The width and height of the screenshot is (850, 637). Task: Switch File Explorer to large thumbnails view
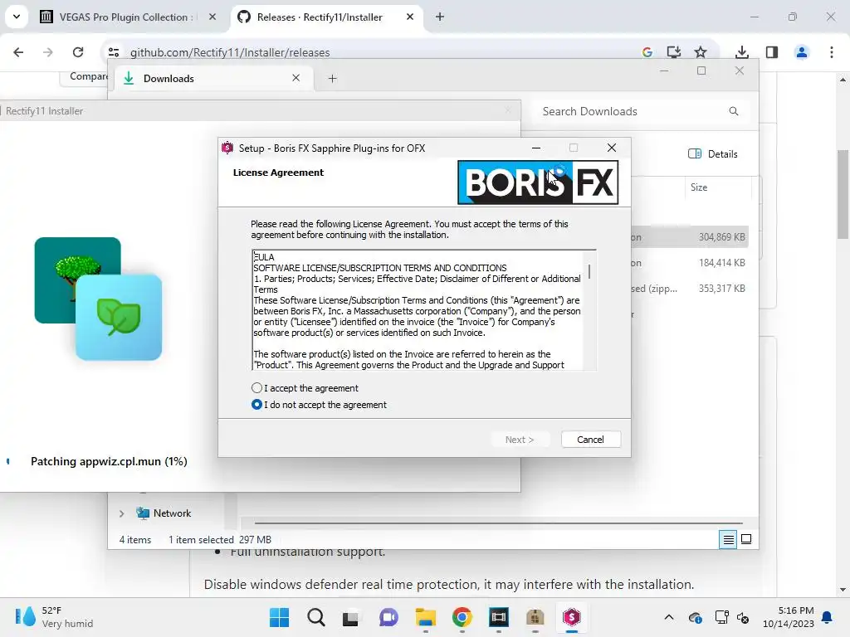[x=746, y=539]
